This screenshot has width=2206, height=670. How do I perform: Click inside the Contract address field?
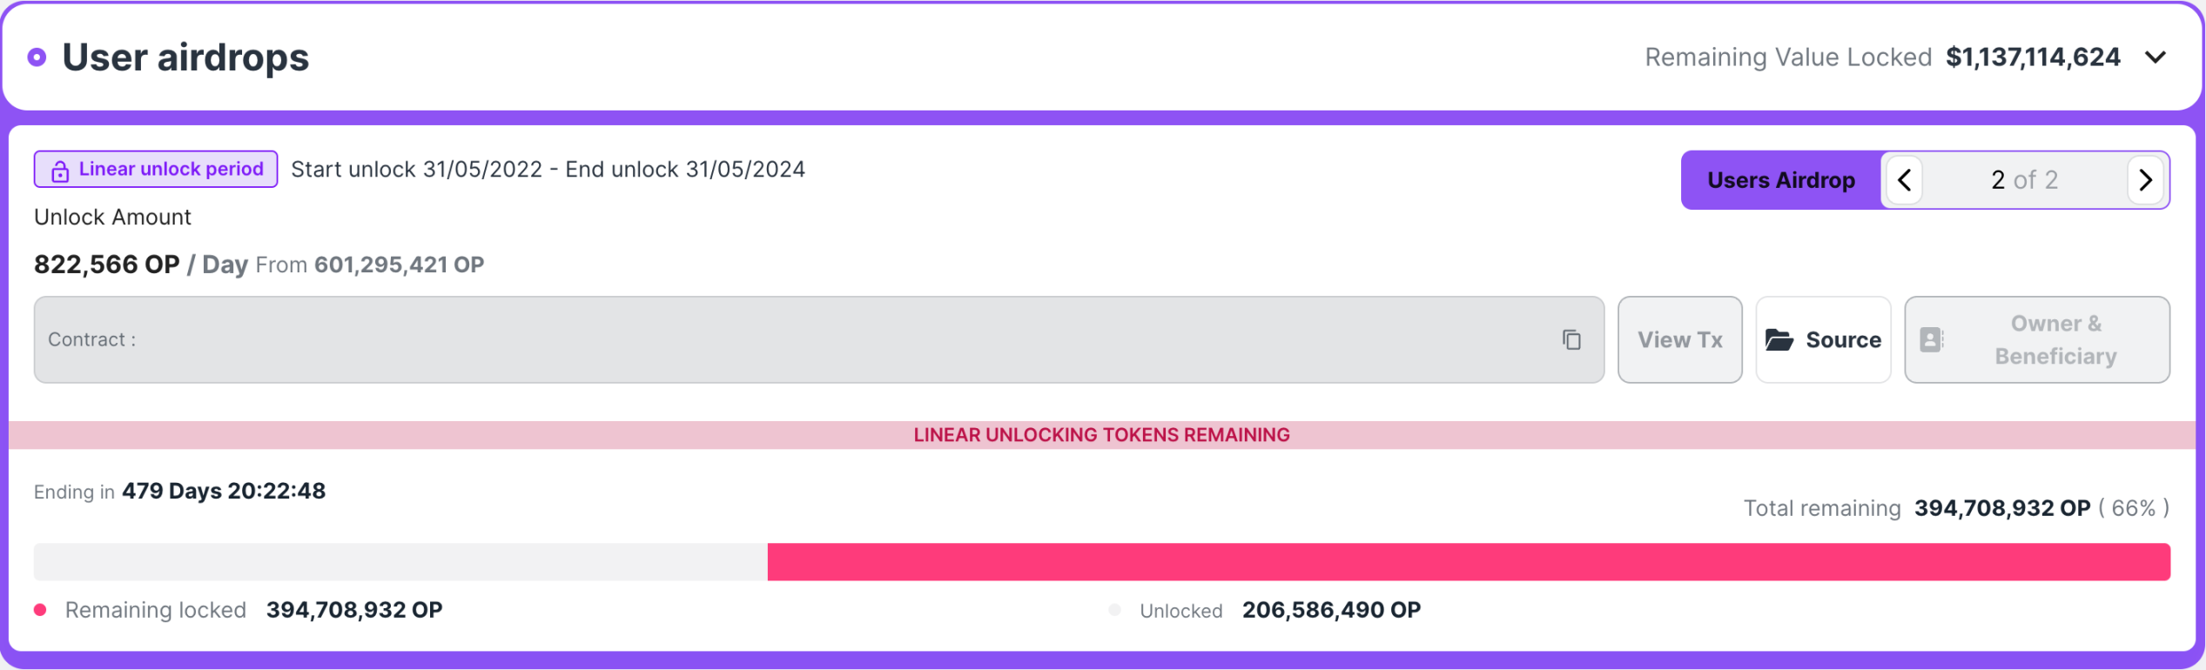tap(818, 339)
